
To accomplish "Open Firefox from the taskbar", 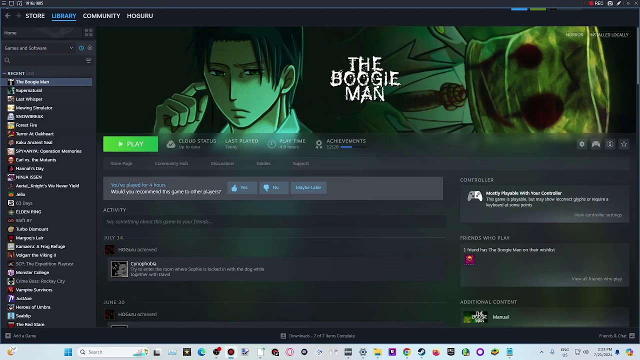I will 436,352.
